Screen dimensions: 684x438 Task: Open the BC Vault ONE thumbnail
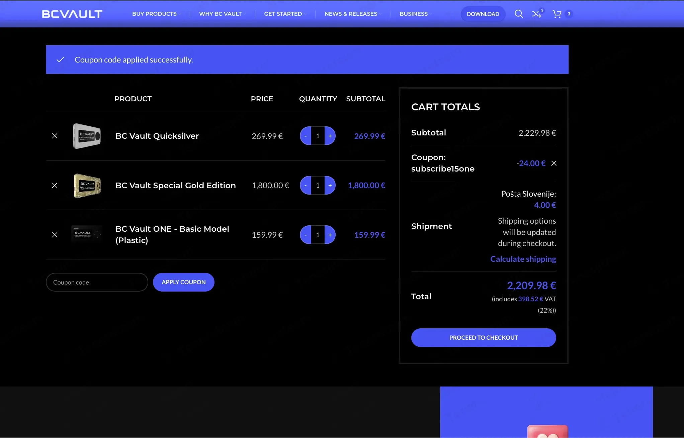[x=87, y=234]
